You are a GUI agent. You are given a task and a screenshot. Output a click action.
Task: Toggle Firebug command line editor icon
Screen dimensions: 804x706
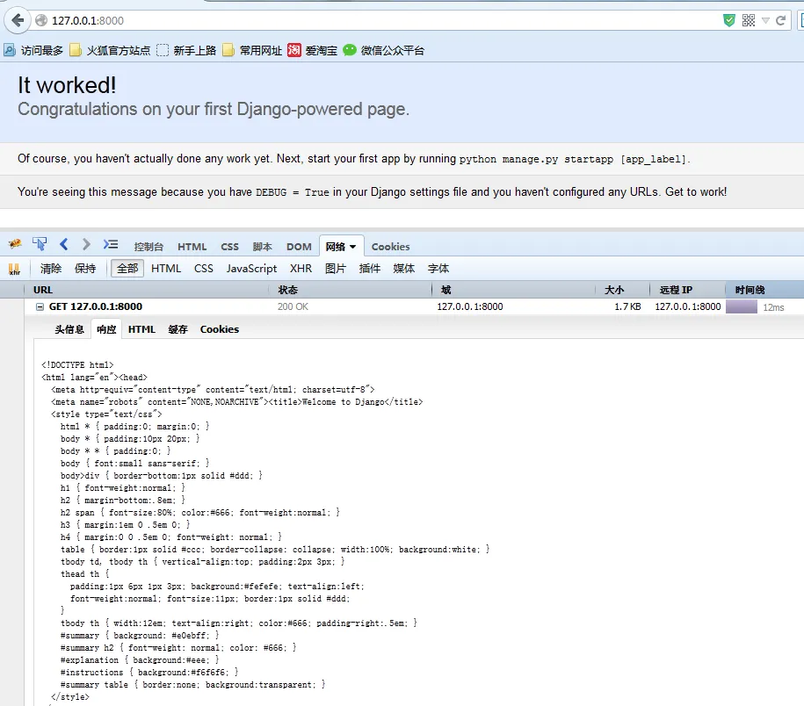coord(110,244)
